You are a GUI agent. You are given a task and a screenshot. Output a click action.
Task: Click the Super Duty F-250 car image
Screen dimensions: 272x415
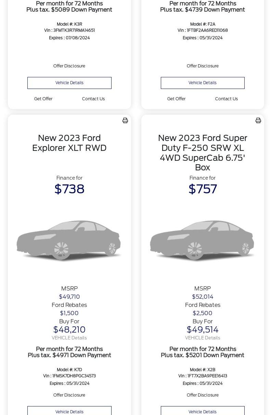[x=202, y=241]
